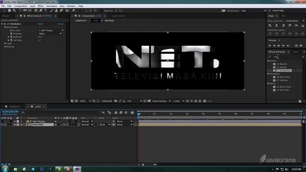306x172 pixels.
Task: Open the Property Alpha dropdown
Action: (x=50, y=33)
